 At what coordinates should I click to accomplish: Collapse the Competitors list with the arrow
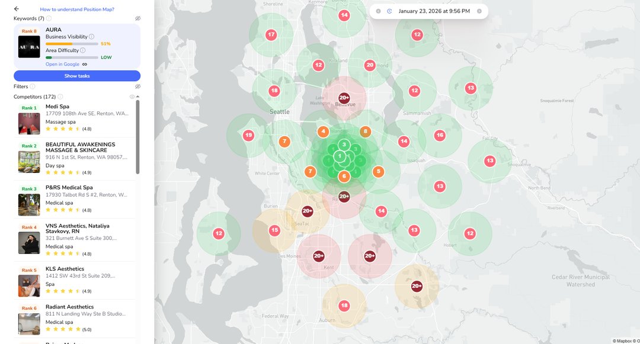pos(138,97)
